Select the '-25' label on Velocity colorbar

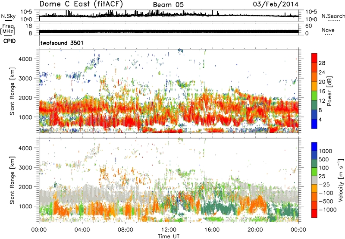click(325, 185)
